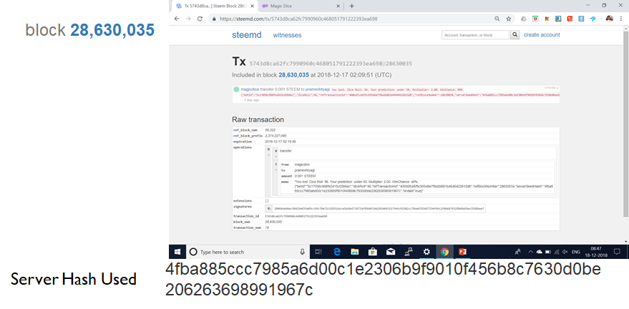Click the block_num value 28,630,035 in raw transaction
The width and height of the screenshot is (629, 309).
click(273, 222)
